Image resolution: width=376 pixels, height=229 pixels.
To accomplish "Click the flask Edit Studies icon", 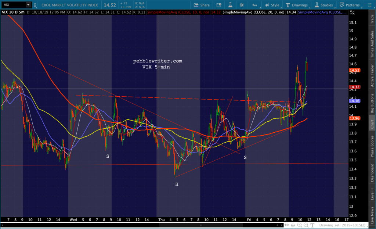I will (x=229, y=5).
